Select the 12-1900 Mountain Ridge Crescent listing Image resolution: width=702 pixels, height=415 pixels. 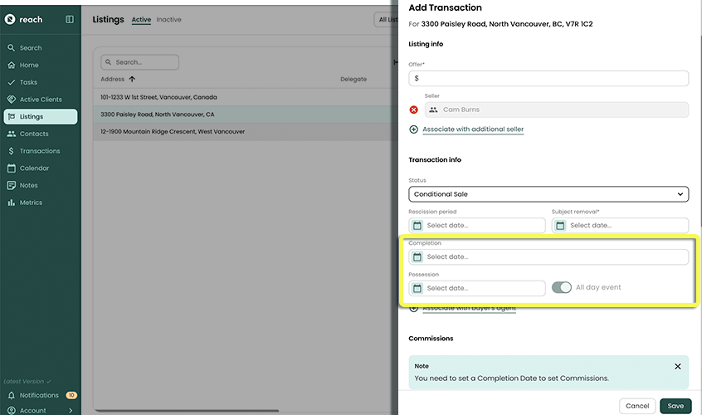(x=173, y=132)
